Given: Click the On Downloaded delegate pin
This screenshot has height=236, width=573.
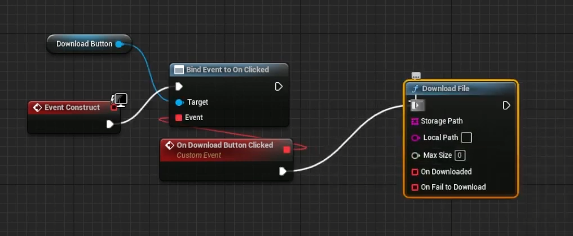Looking at the screenshot, I should point(415,172).
